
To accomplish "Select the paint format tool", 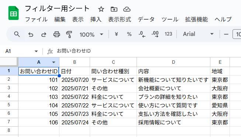I will click(x=69, y=34).
